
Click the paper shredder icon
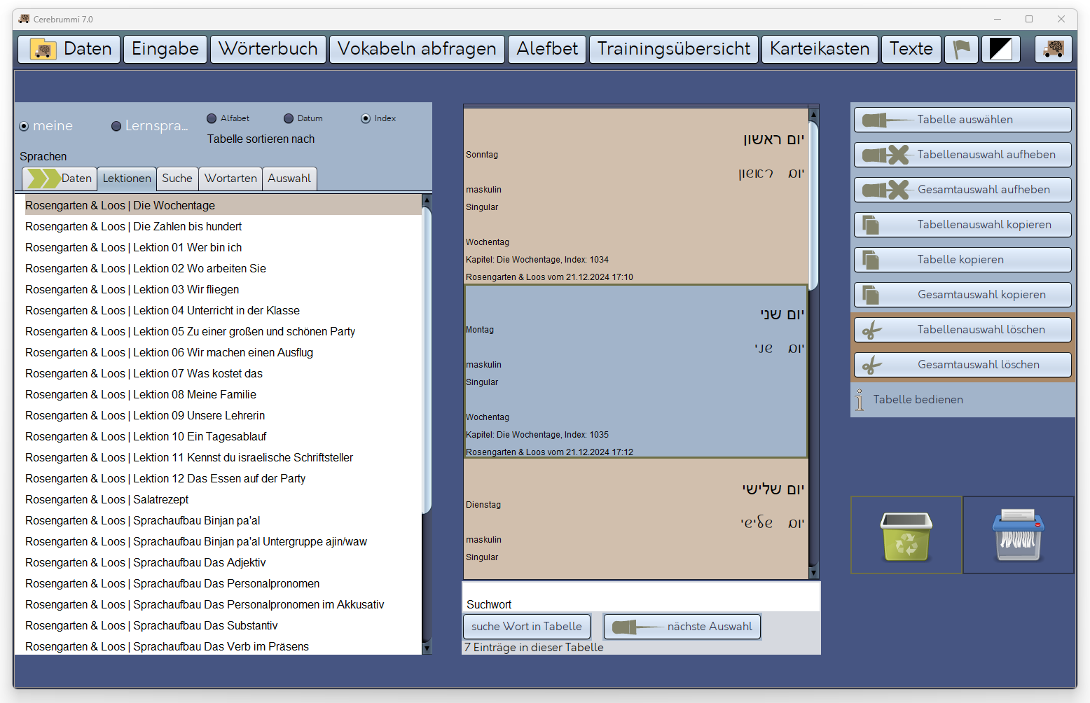1019,536
